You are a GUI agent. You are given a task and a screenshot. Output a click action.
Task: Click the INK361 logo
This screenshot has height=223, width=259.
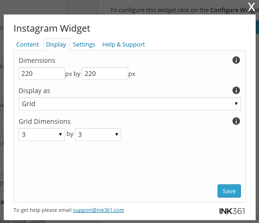pyautogui.click(x=232, y=211)
